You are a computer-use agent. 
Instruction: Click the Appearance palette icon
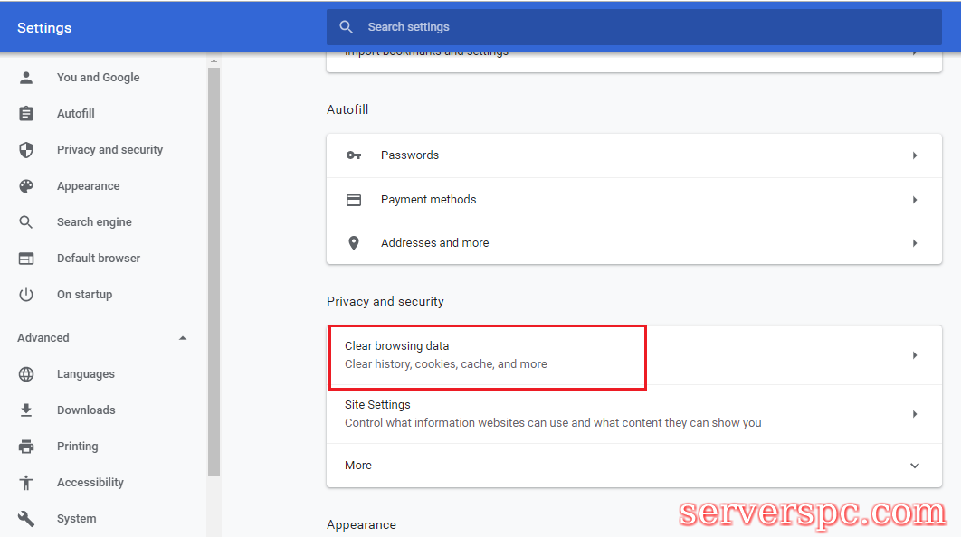coord(26,186)
